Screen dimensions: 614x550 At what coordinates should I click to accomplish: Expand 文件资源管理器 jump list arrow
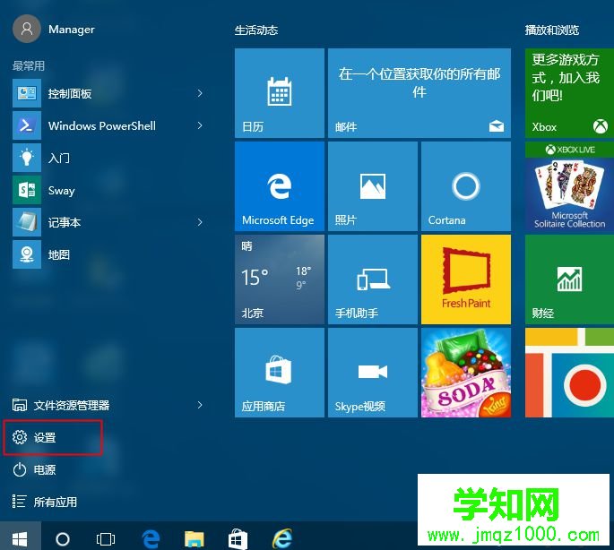pyautogui.click(x=200, y=405)
